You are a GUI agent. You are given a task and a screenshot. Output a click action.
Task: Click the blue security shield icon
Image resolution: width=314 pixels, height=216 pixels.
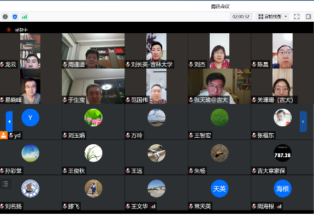(x=15, y=16)
